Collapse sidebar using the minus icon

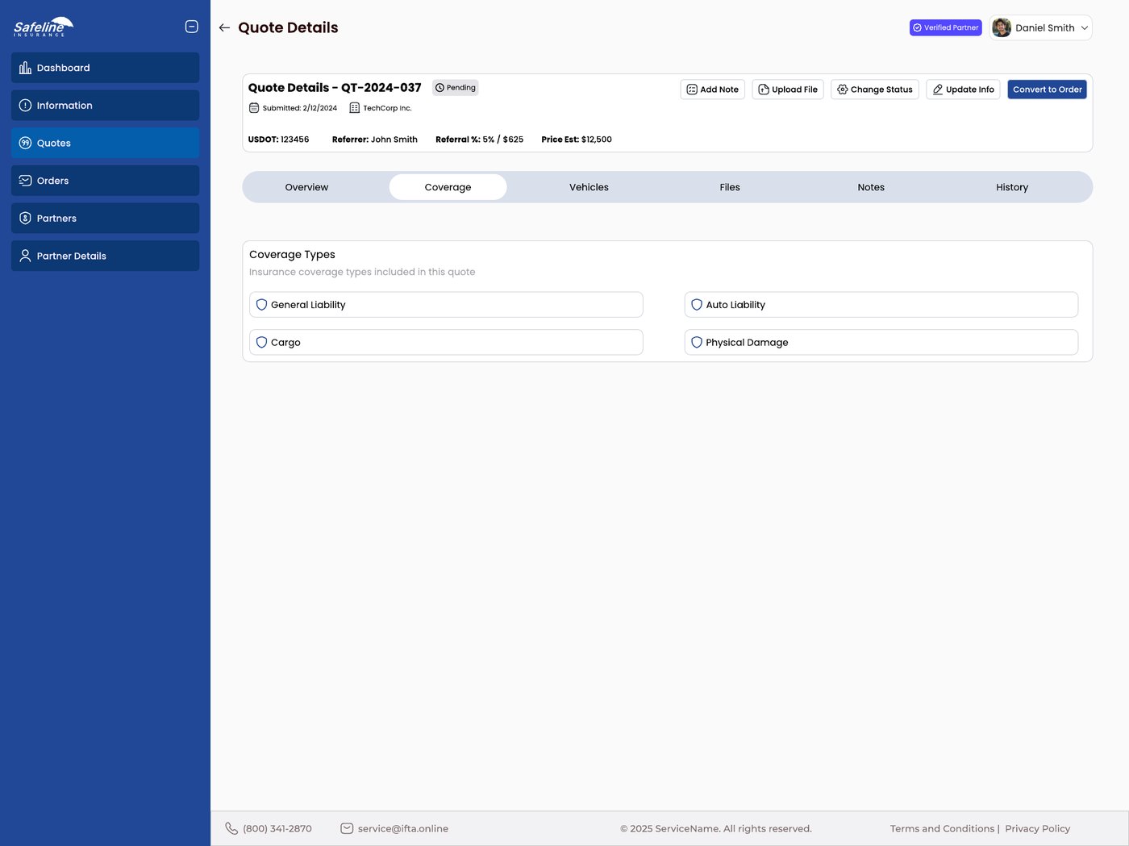192,27
